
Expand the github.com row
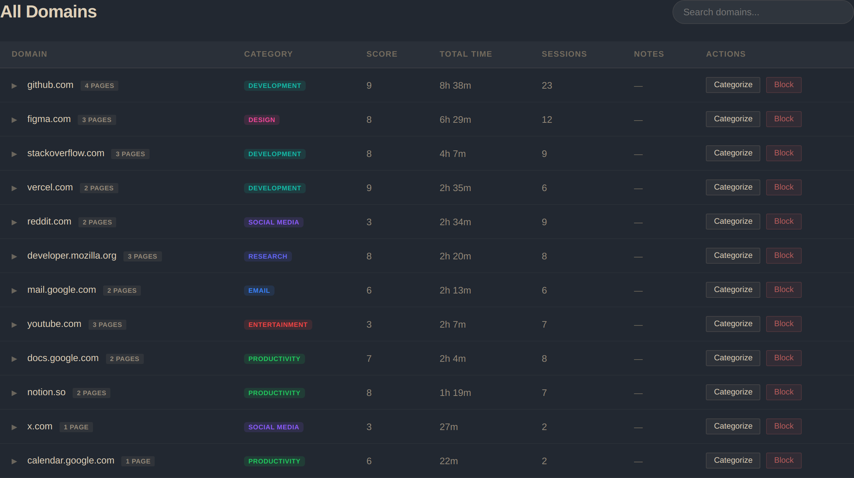[x=14, y=86]
